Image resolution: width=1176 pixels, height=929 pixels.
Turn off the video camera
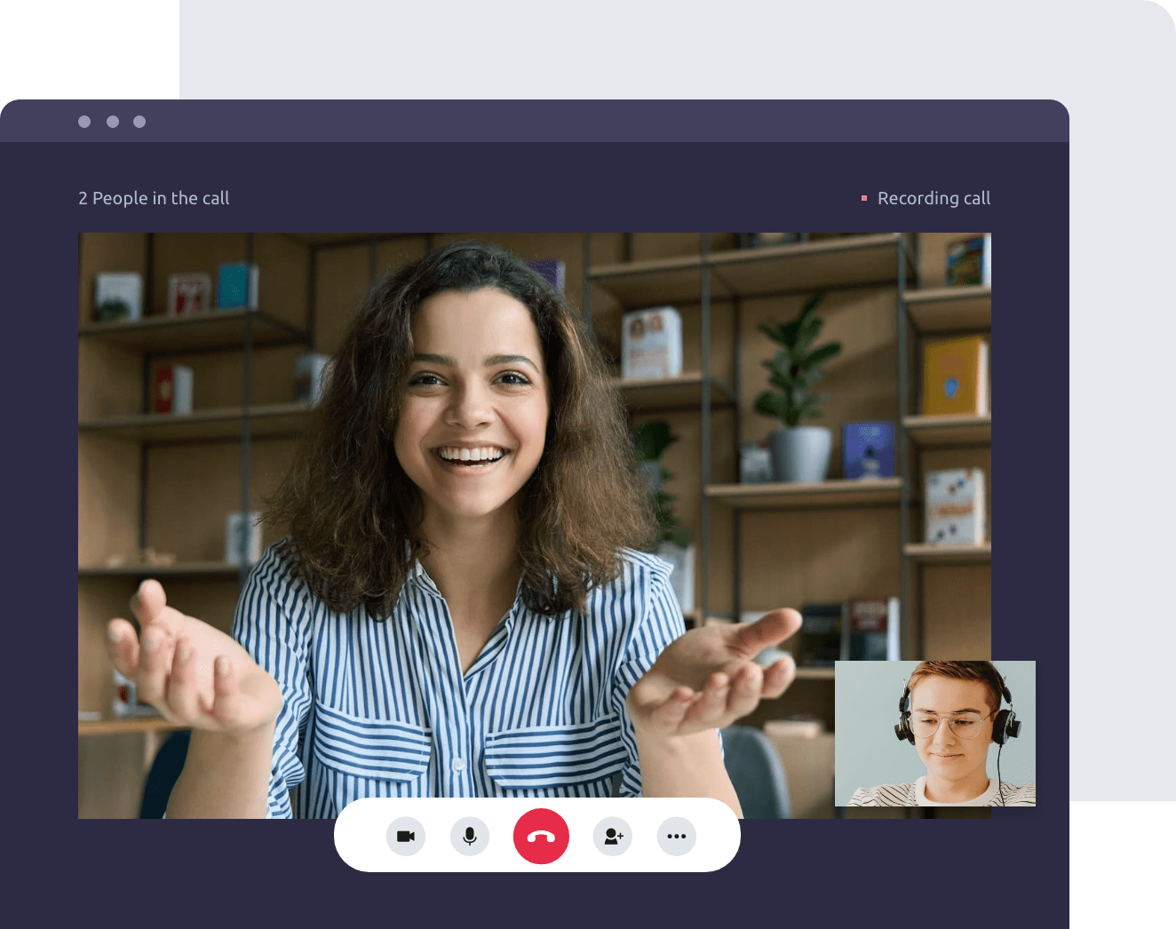406,837
